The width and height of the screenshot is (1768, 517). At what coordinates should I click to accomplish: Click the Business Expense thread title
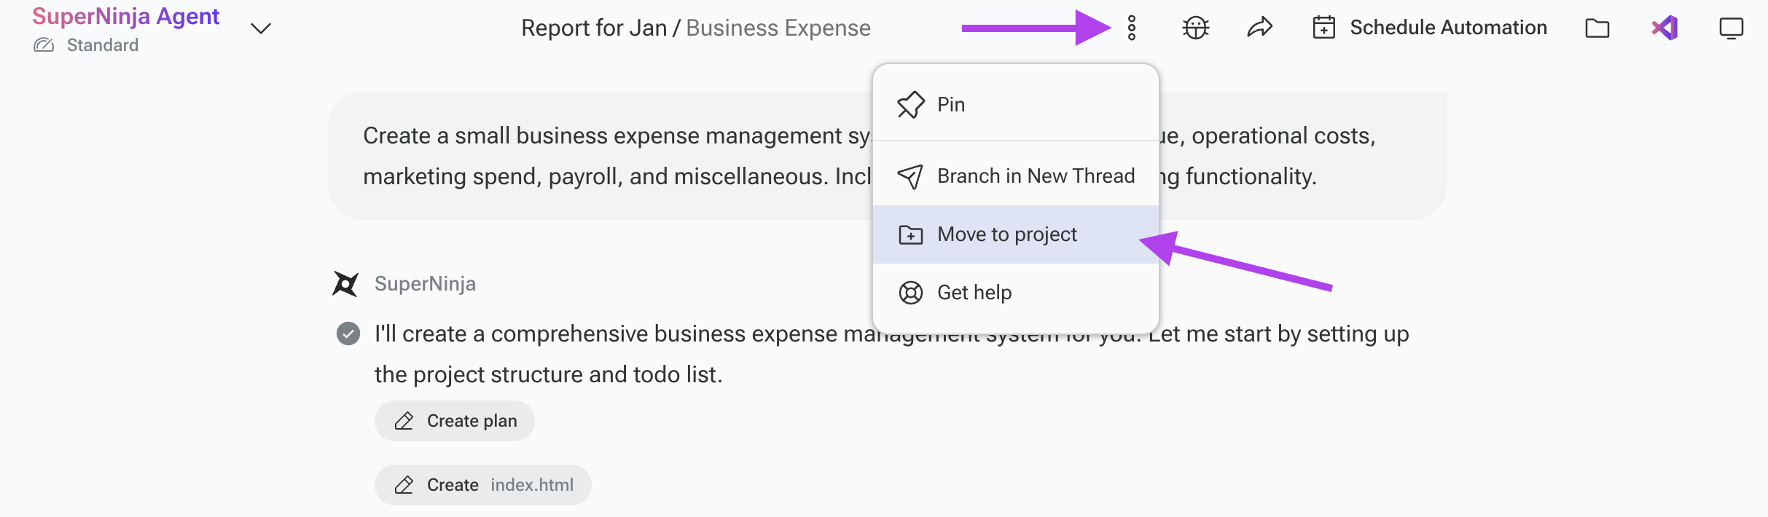778,28
